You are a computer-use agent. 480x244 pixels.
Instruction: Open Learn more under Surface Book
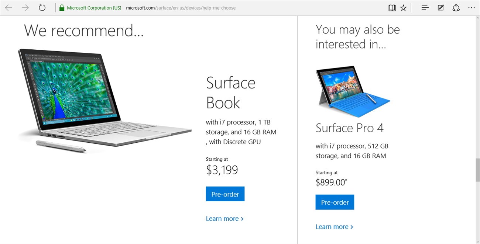click(x=225, y=219)
